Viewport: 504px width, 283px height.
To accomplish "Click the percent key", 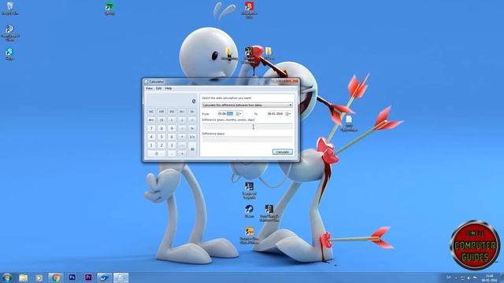I will point(192,128).
